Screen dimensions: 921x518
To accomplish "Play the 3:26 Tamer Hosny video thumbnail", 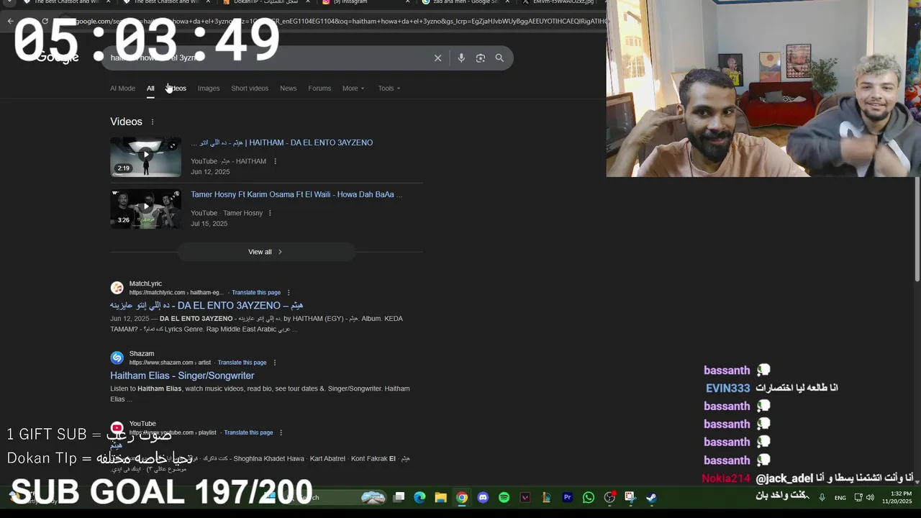I will point(145,209).
